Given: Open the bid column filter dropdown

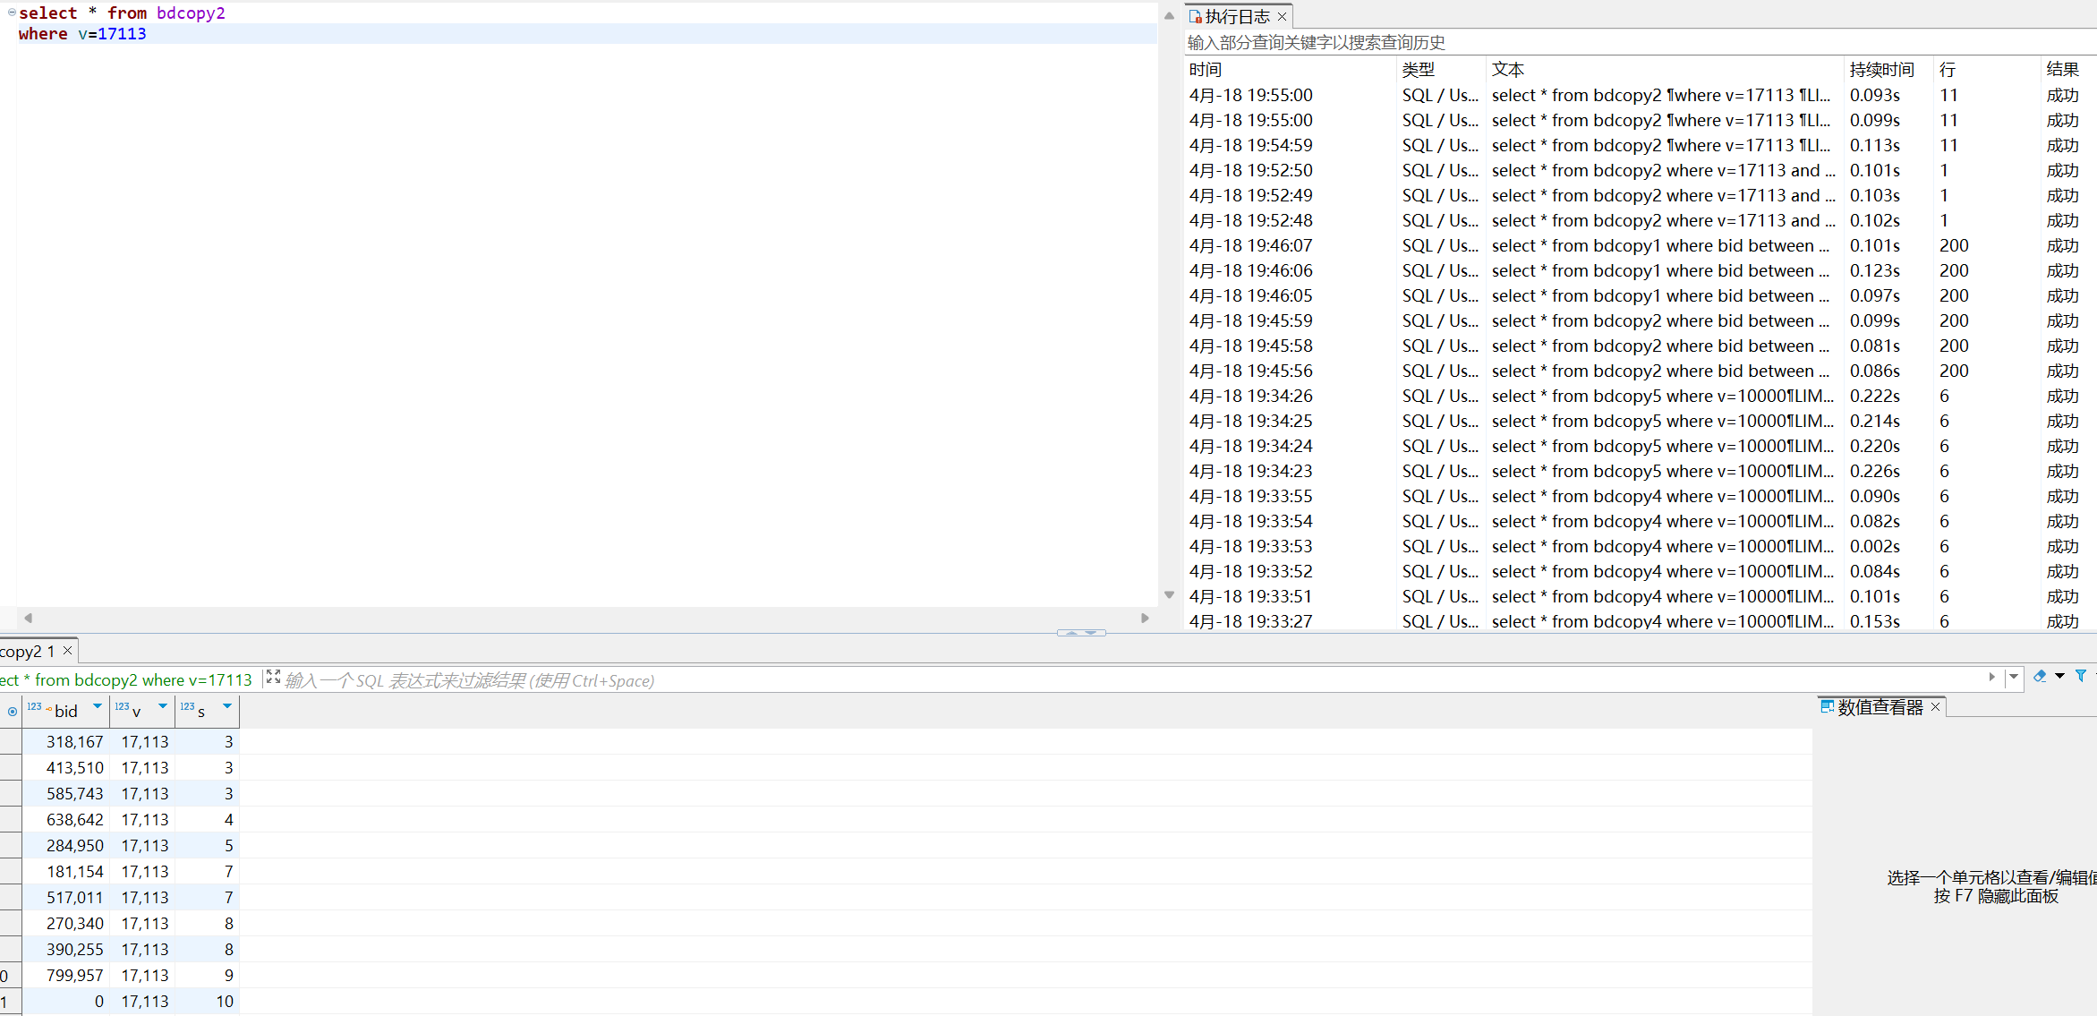Looking at the screenshot, I should pos(98,707).
